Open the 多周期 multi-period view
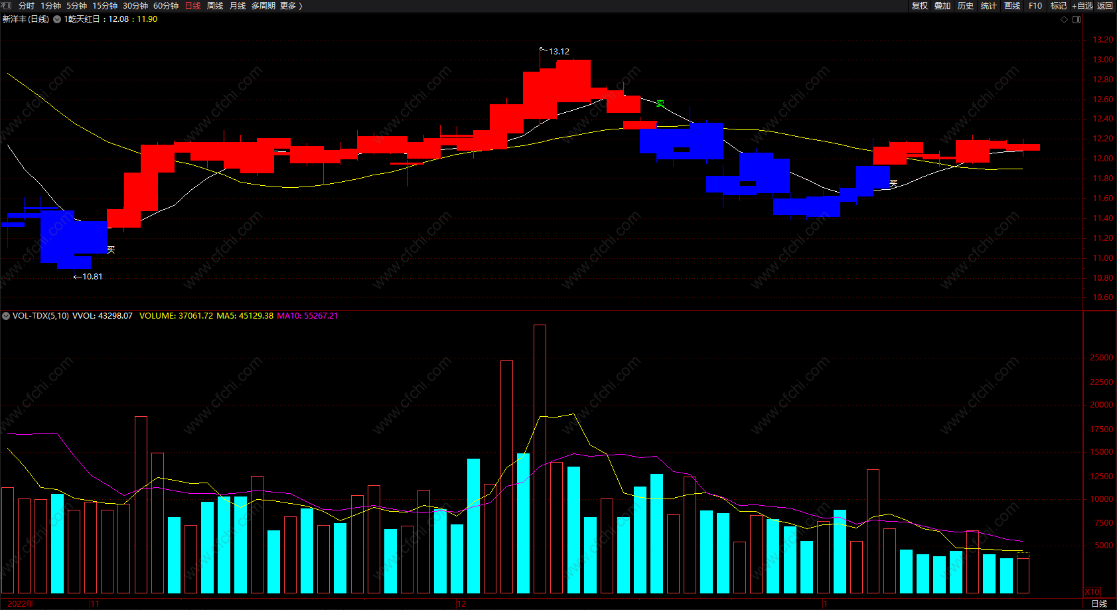 pyautogui.click(x=263, y=6)
